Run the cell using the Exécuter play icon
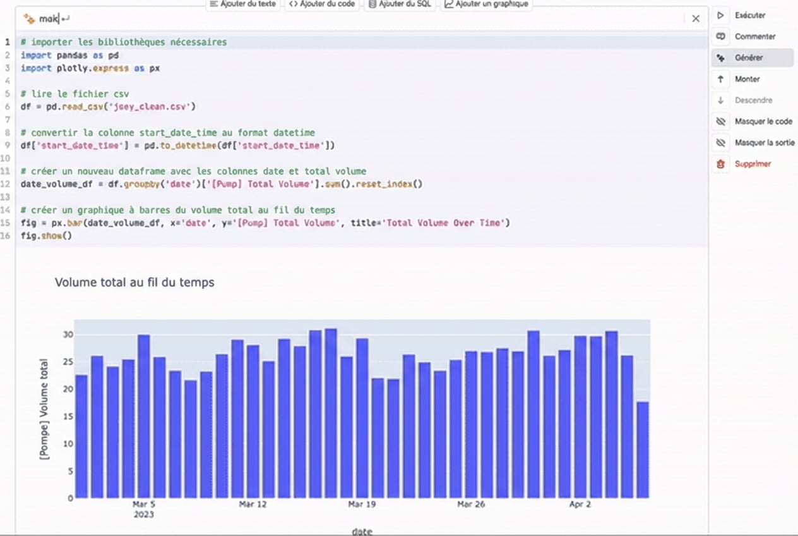Image resolution: width=798 pixels, height=536 pixels. [x=720, y=15]
